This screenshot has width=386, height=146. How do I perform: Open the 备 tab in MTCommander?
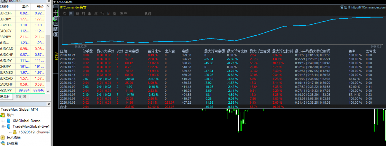115,13
